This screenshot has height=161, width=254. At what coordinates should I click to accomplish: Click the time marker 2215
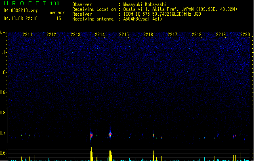124,35
